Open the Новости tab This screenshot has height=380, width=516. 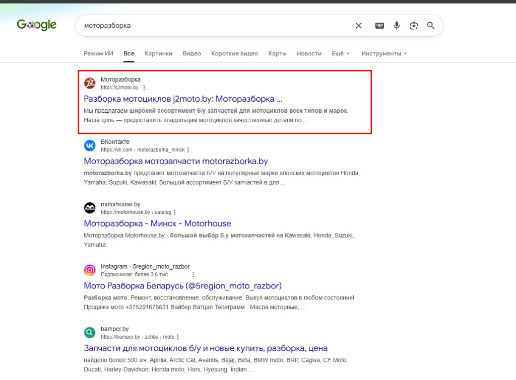309,53
